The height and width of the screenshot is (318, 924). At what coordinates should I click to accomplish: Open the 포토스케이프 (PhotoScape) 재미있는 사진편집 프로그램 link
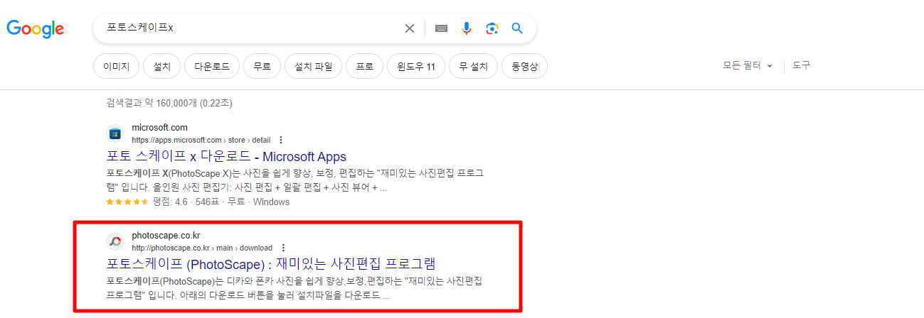point(270,264)
